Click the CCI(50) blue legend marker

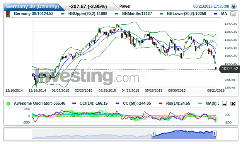(x=117, y=104)
